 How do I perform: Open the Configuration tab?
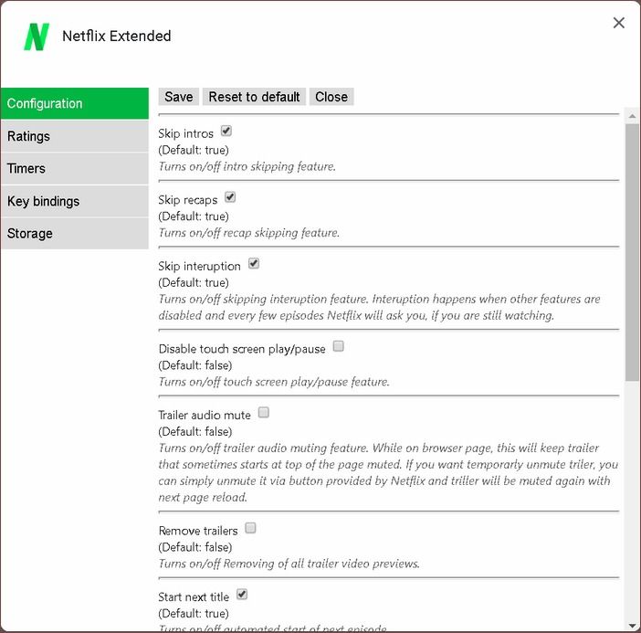pos(75,103)
